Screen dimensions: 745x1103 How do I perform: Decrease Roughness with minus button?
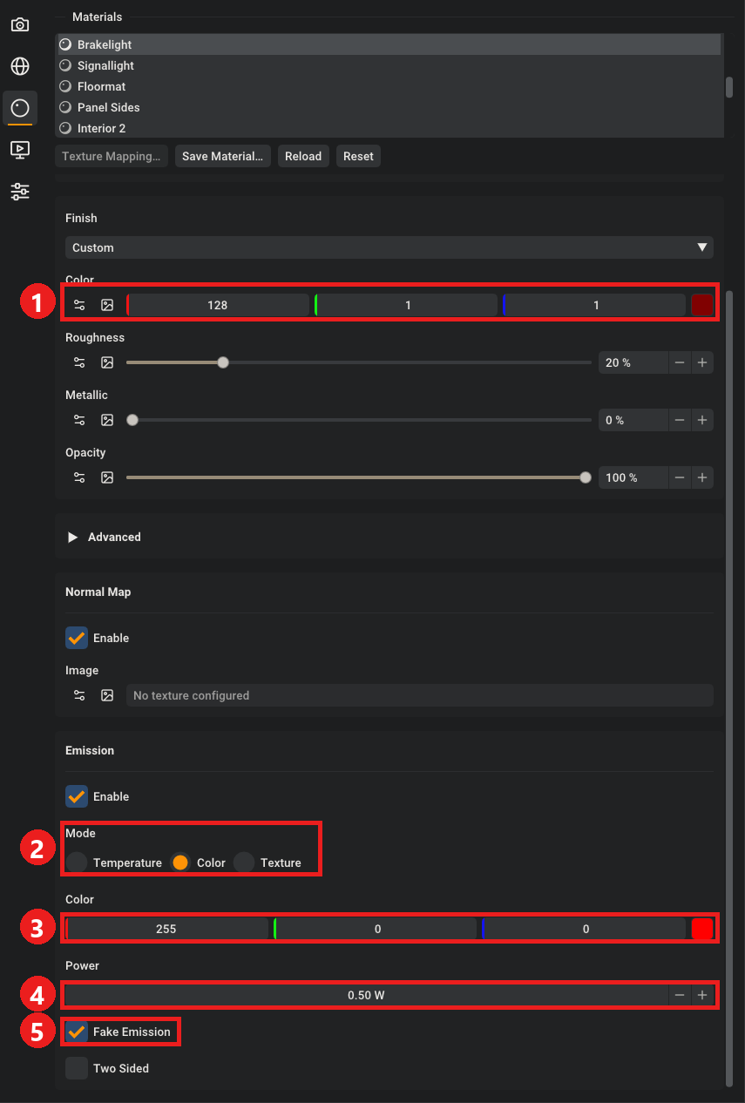pyautogui.click(x=680, y=362)
